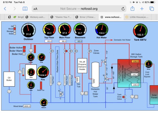Tap the Safari back arrow
Image resolution: width=158 pixels, height=113 pixels.
(x=5, y=9)
